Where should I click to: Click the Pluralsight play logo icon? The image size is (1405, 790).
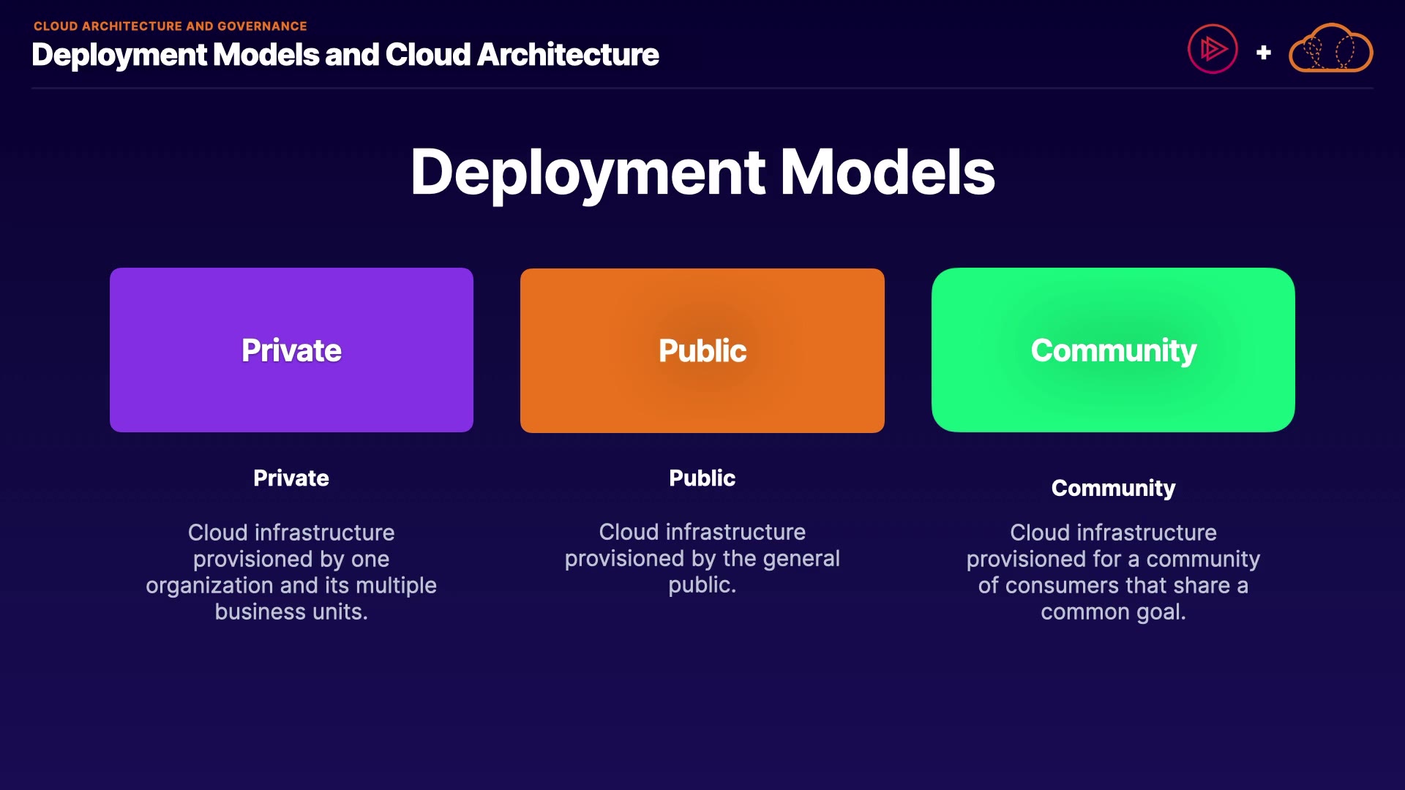point(1212,49)
